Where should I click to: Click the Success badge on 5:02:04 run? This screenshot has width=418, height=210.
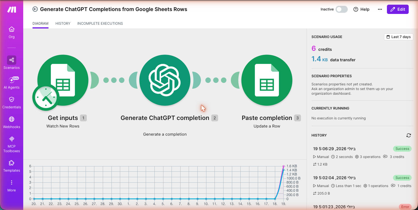402,178
